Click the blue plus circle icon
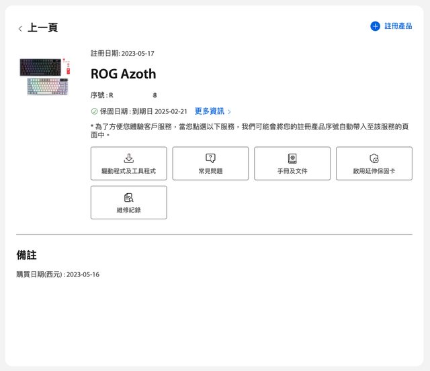Screen dimensions: 430x371 tap(375, 26)
